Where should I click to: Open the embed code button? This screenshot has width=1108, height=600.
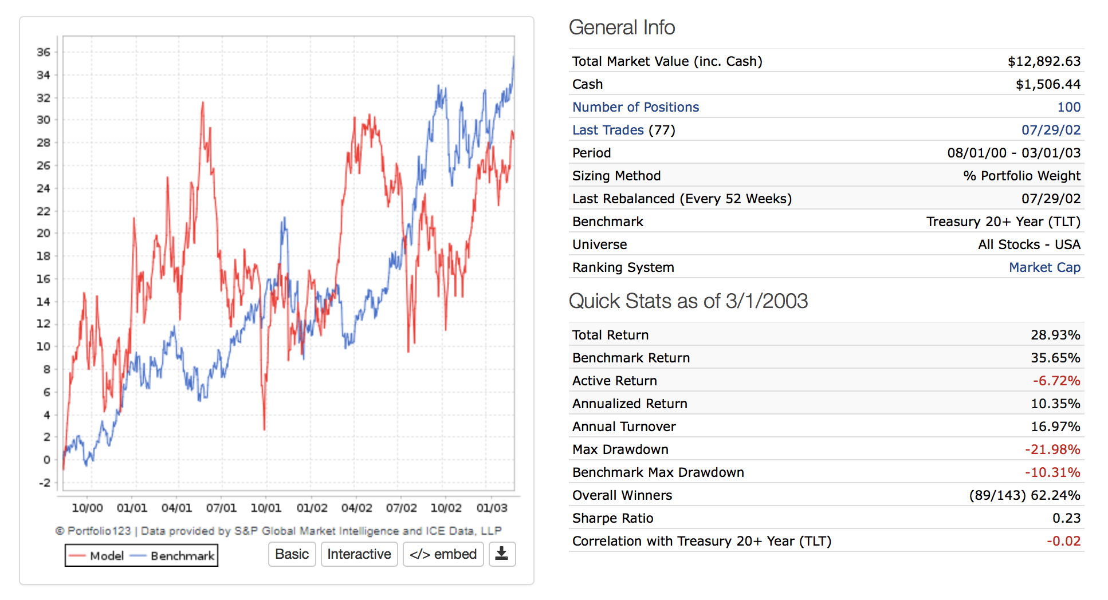point(443,554)
